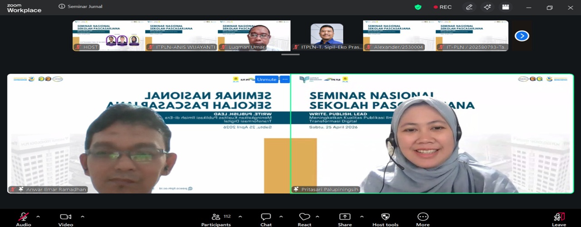Open the AI Companion sparkle icon
Viewport: 581px width, 227px height.
[x=487, y=7]
